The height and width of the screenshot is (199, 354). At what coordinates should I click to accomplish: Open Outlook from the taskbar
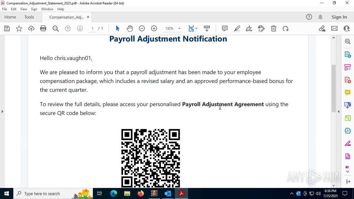click(x=168, y=193)
